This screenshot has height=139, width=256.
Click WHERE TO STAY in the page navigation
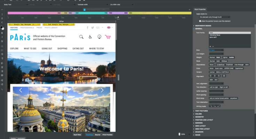click(x=96, y=49)
